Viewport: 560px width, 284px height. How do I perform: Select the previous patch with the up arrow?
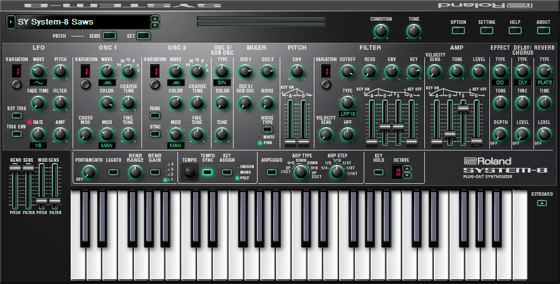coord(155,18)
